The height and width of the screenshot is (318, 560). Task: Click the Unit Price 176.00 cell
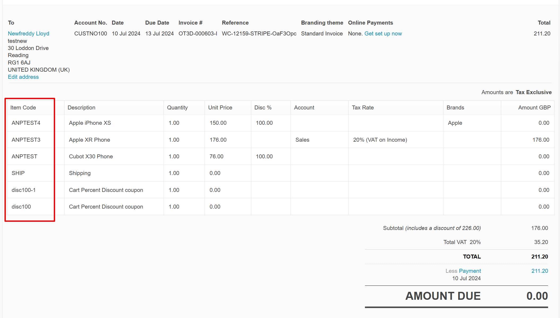pyautogui.click(x=218, y=140)
